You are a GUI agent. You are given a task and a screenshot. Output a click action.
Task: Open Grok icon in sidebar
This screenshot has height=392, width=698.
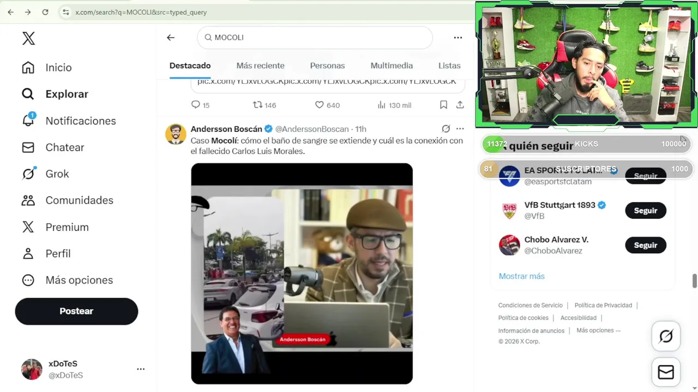tap(28, 174)
